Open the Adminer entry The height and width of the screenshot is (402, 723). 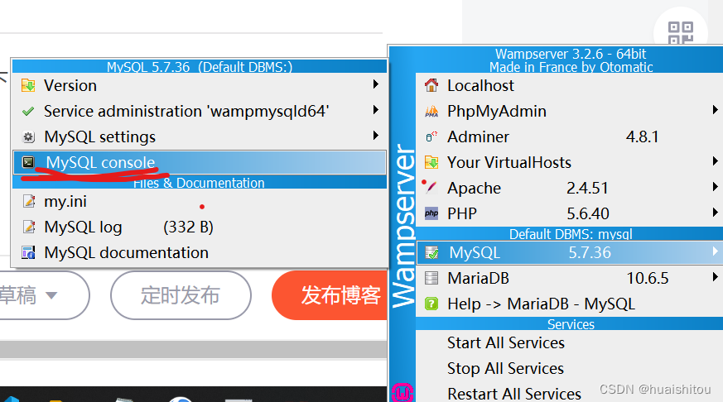570,136
